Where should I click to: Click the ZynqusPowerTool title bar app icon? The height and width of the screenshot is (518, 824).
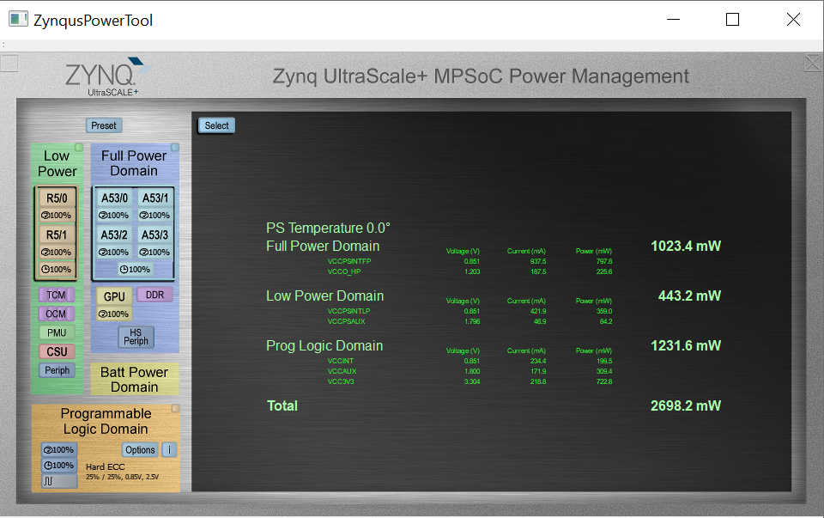tap(18, 20)
